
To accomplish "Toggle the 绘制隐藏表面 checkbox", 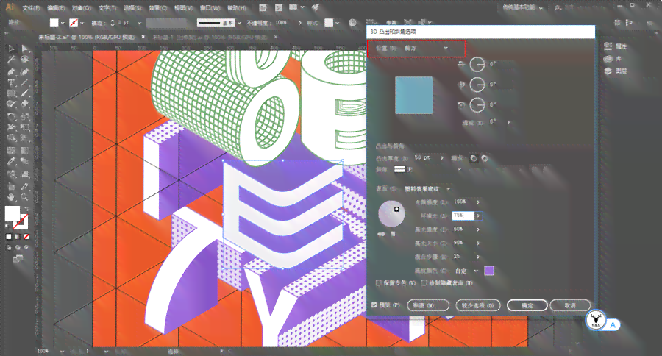I will 424,283.
